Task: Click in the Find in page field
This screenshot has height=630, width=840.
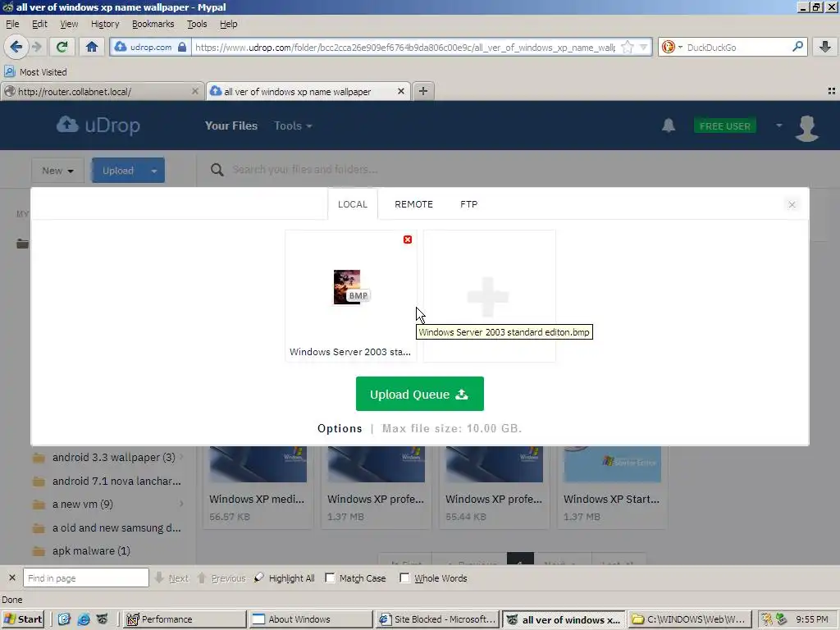Action: [x=85, y=578]
